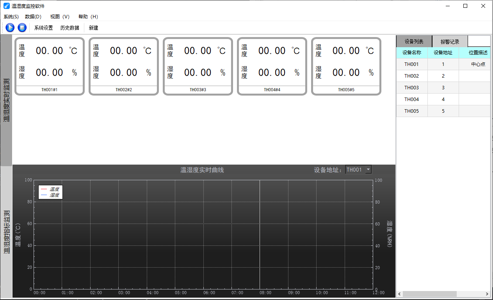Click the left arrow of device list scrollbar

coord(399,294)
